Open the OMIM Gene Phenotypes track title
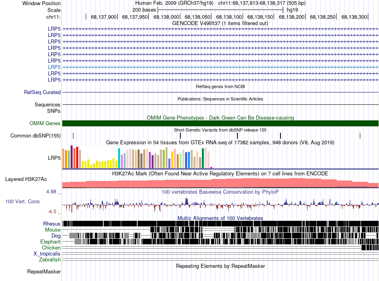379x281 pixels. click(x=220, y=118)
